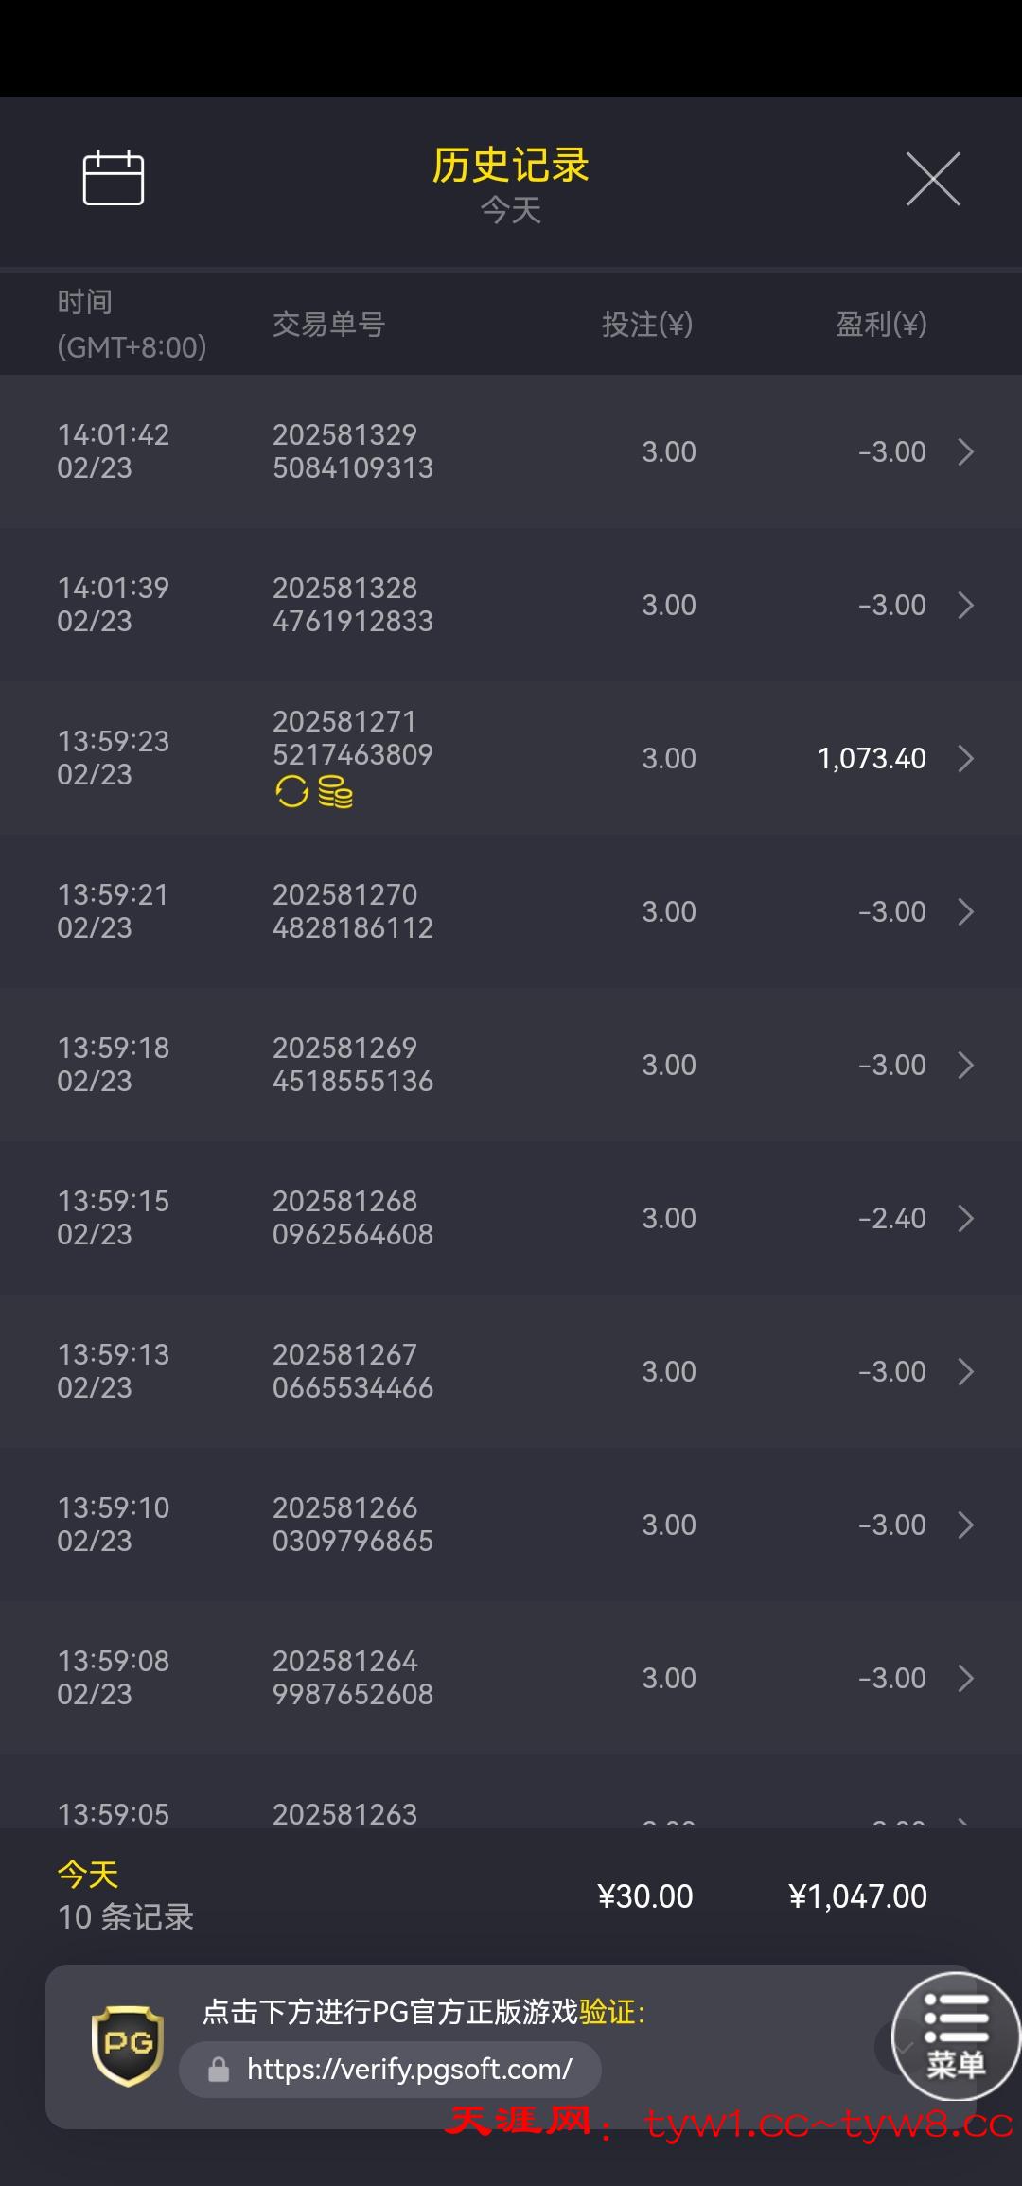Viewport: 1022px width, 2186px height.
Task: Click the 今天 10 条记录 summary
Action: (125, 1896)
